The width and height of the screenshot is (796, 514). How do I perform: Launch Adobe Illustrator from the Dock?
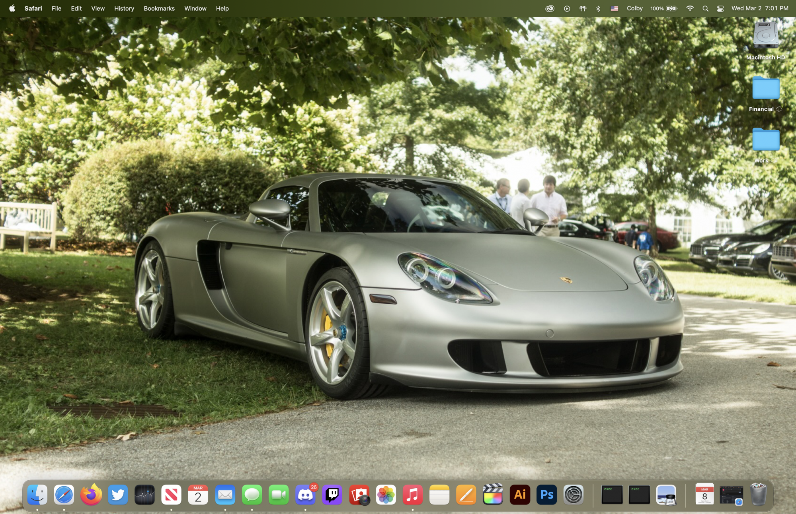pyautogui.click(x=520, y=495)
